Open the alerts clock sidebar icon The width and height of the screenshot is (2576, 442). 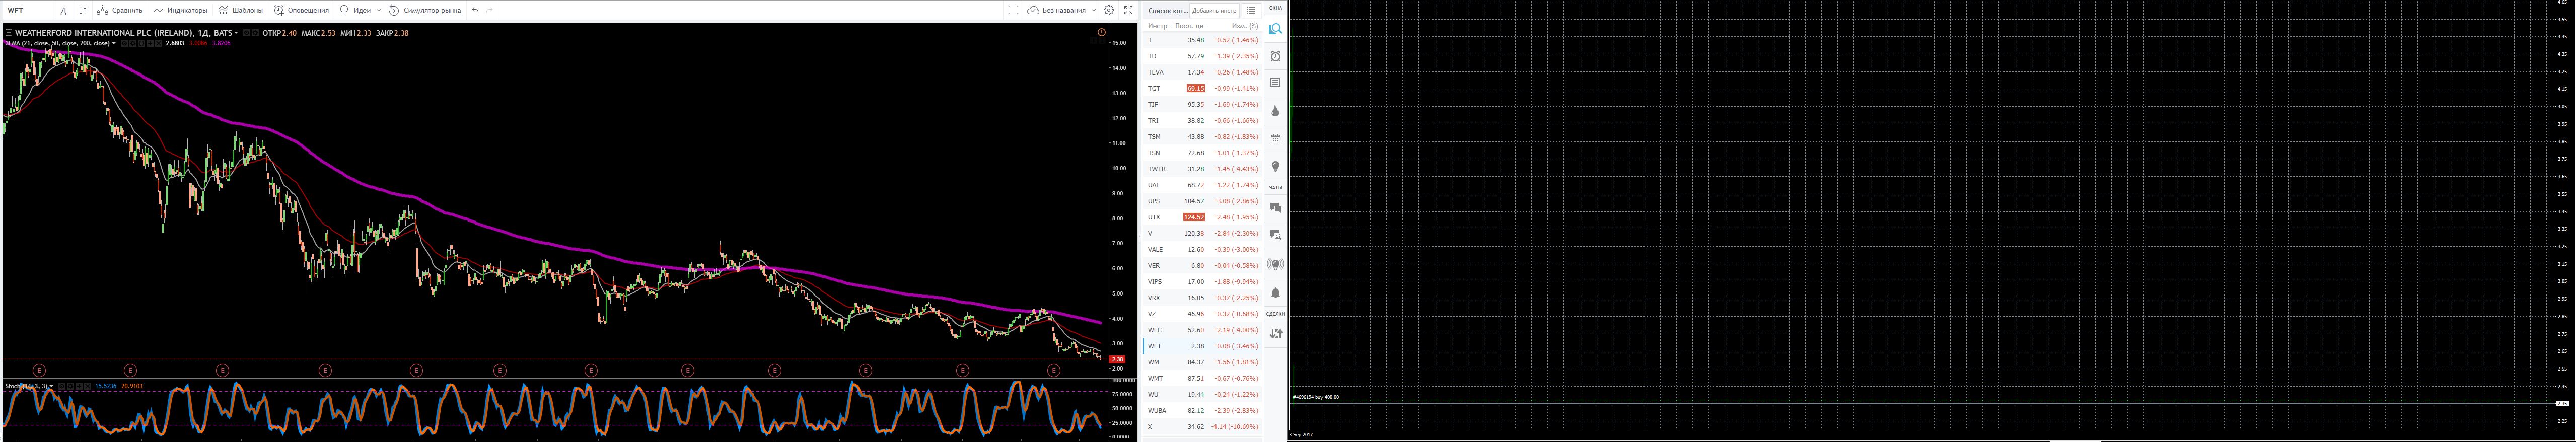pyautogui.click(x=1275, y=56)
